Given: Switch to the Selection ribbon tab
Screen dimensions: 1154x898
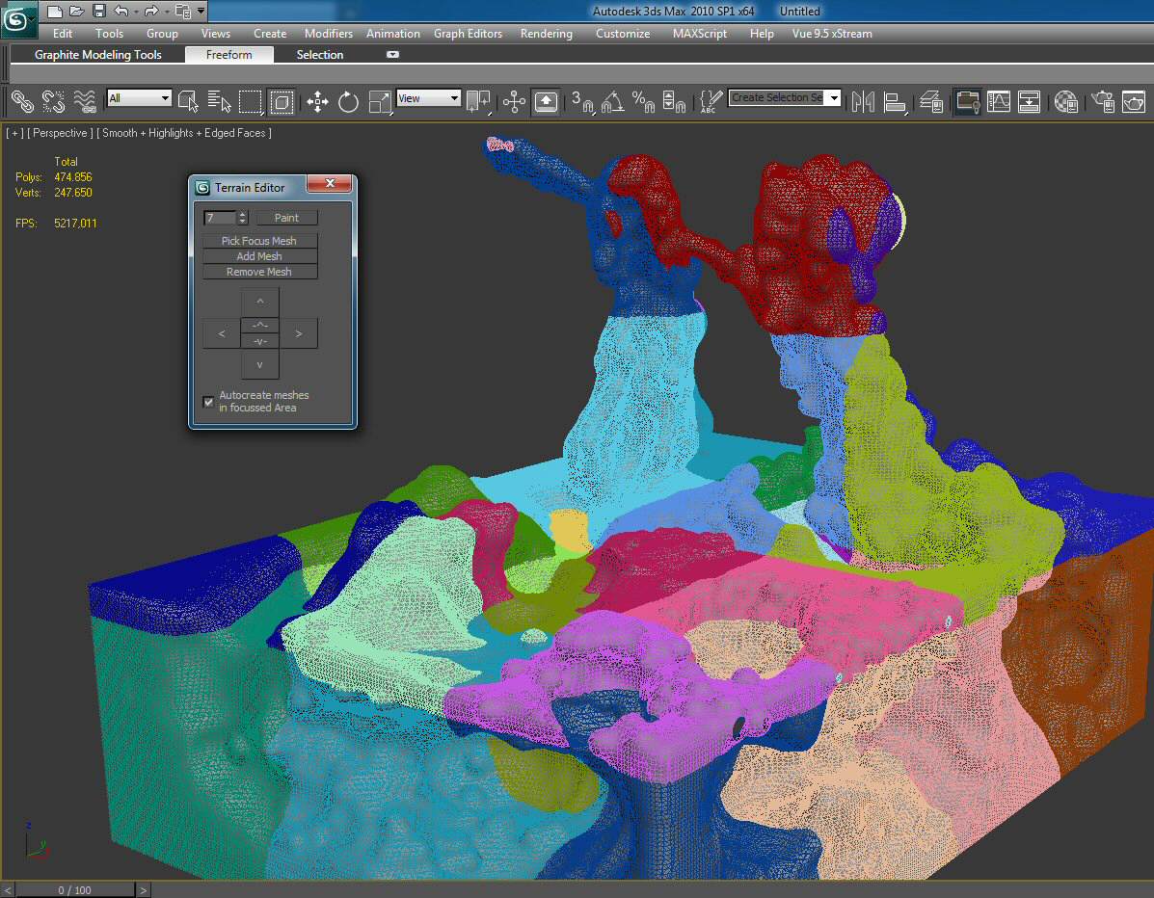Looking at the screenshot, I should (x=319, y=55).
